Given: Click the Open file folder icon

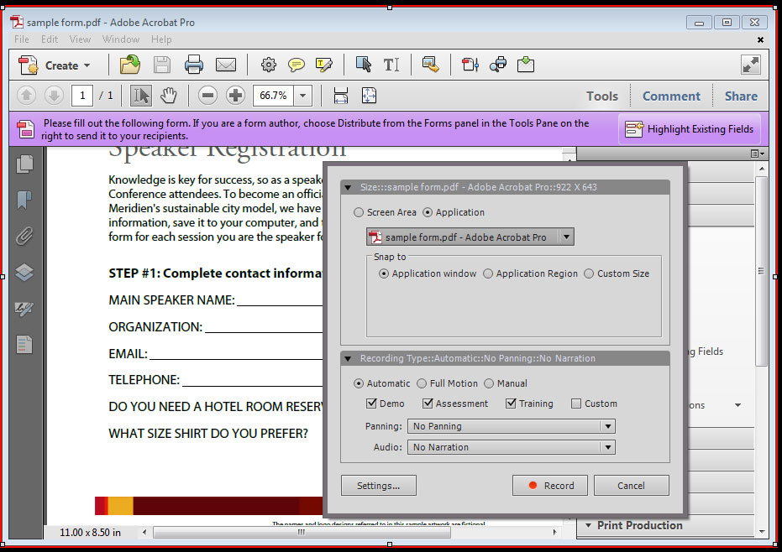Looking at the screenshot, I should tap(129, 65).
